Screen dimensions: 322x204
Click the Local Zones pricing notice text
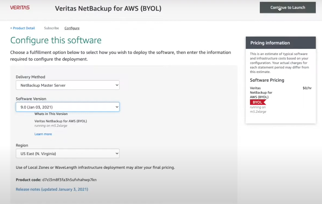pyautogui.click(x=95, y=167)
